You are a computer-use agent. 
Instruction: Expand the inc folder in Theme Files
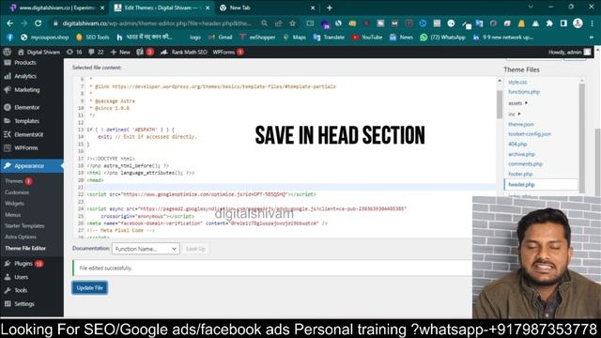[514, 115]
